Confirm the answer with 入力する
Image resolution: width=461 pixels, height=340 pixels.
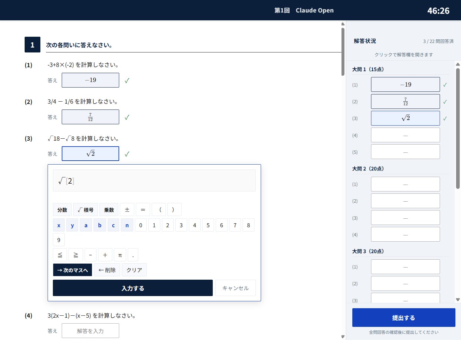133,288
